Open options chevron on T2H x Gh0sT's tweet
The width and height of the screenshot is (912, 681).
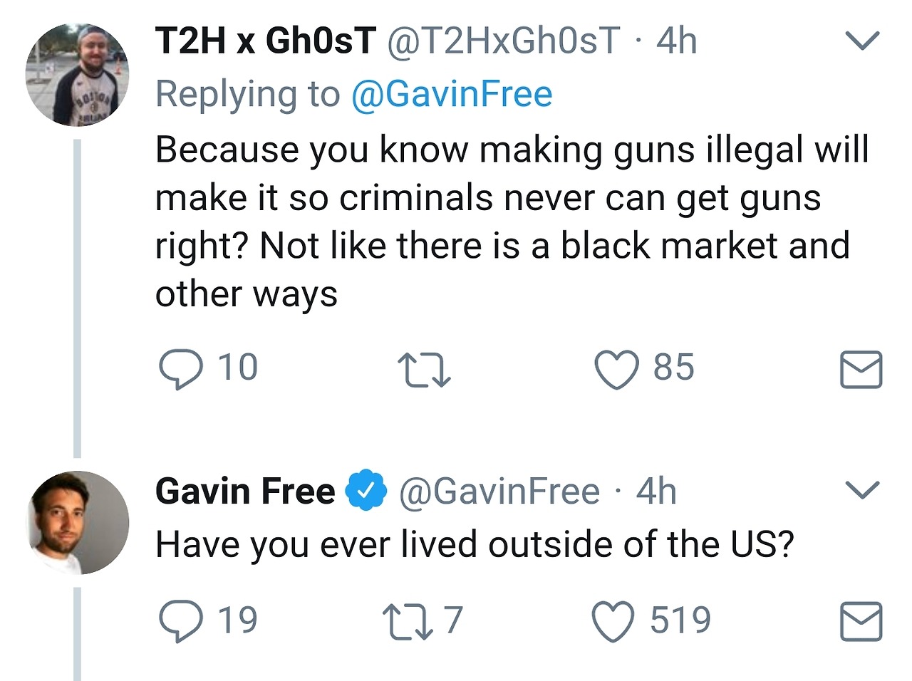pyautogui.click(x=862, y=41)
